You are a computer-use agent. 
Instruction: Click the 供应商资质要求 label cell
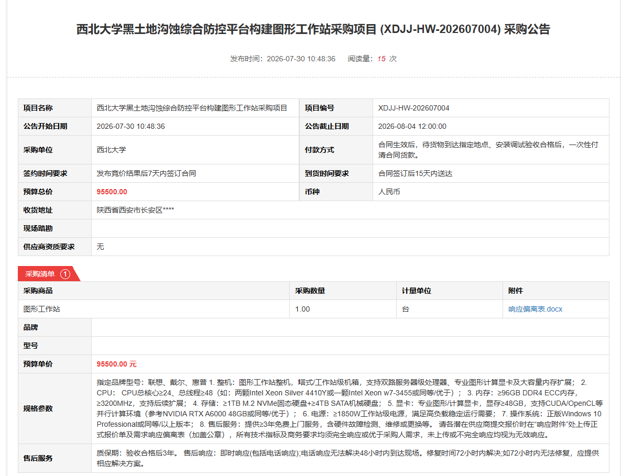(55, 247)
